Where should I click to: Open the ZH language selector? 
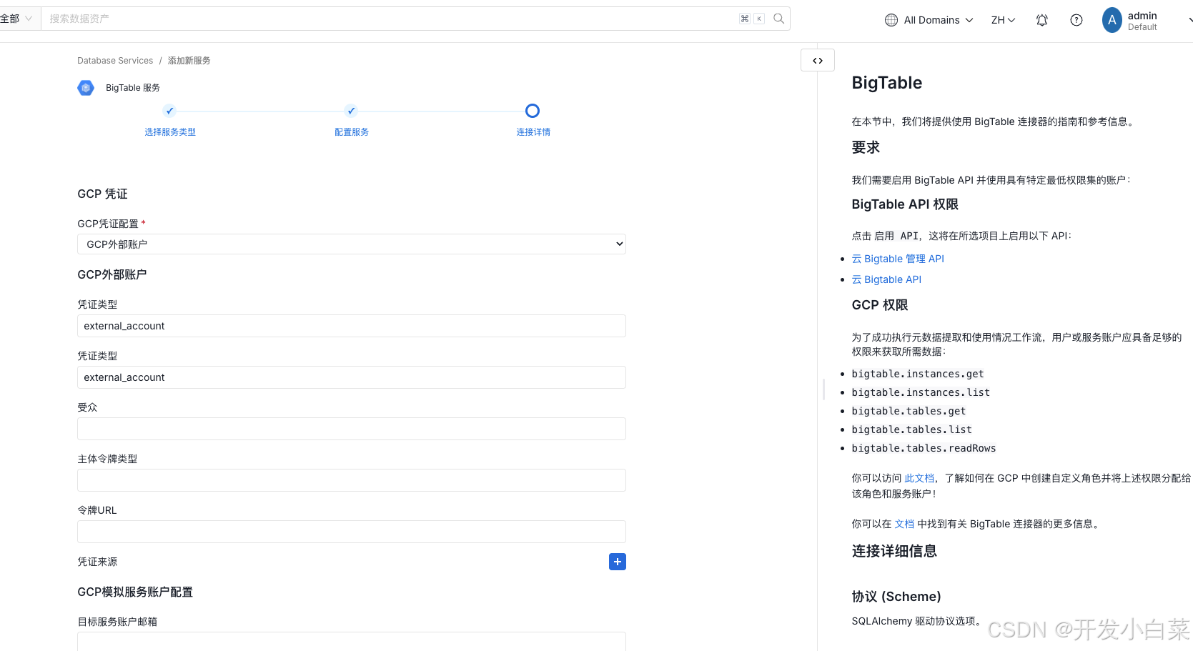pos(1003,20)
